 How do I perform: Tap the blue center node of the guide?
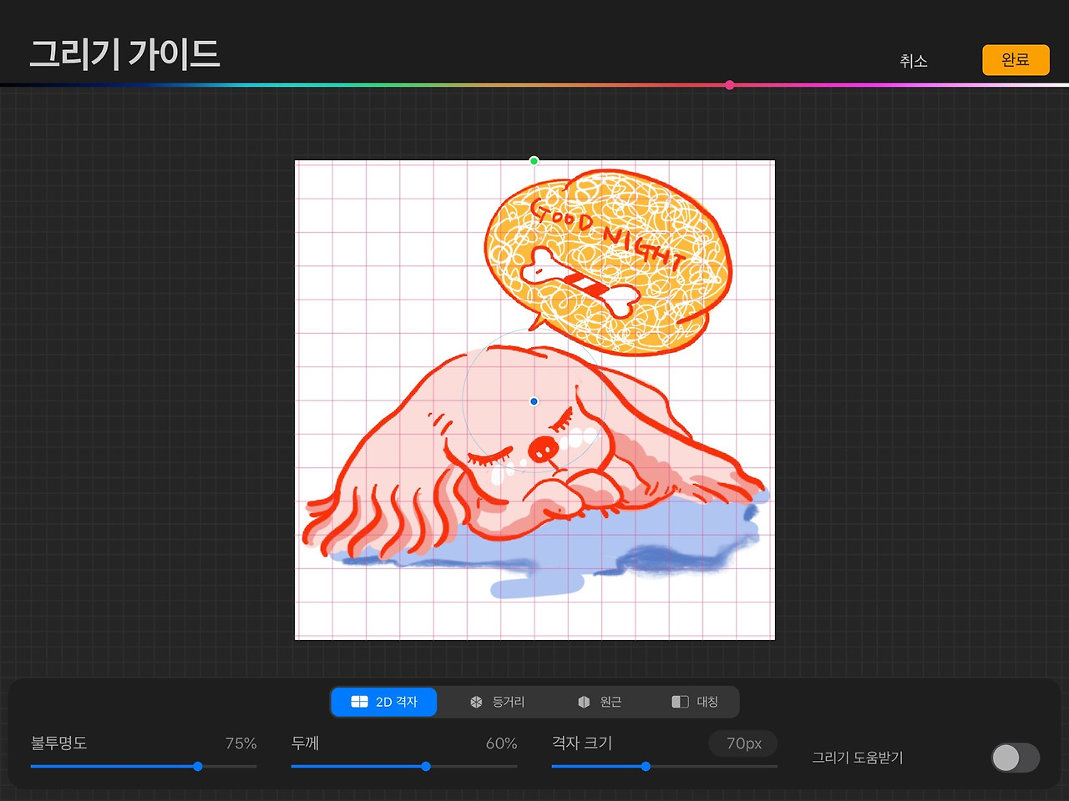(534, 401)
